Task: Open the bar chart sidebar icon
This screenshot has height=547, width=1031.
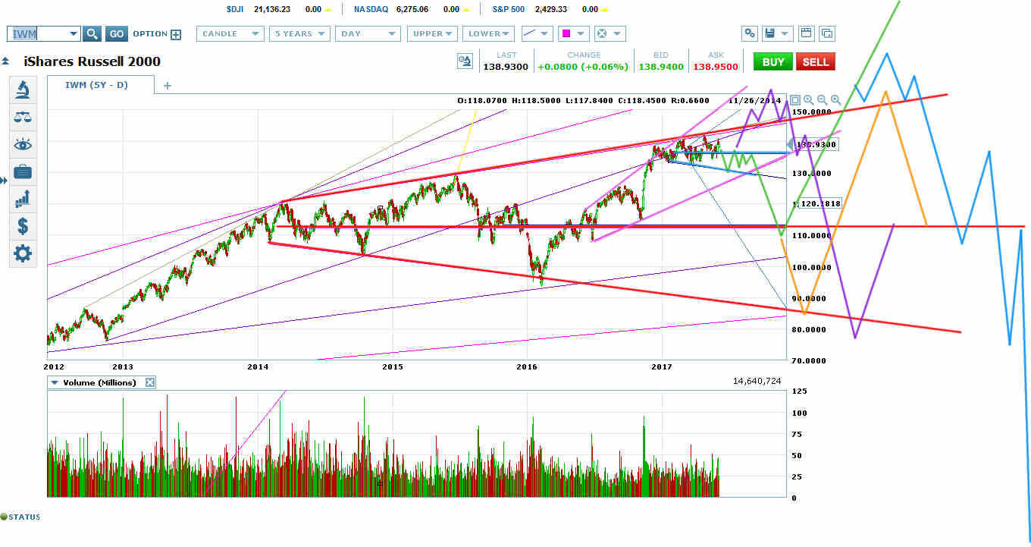Action: point(23,199)
